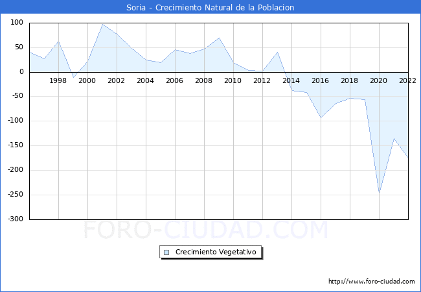The height and width of the screenshot is (292, 421).
Task: Click the 2014 x-axis label
Action: (291, 80)
